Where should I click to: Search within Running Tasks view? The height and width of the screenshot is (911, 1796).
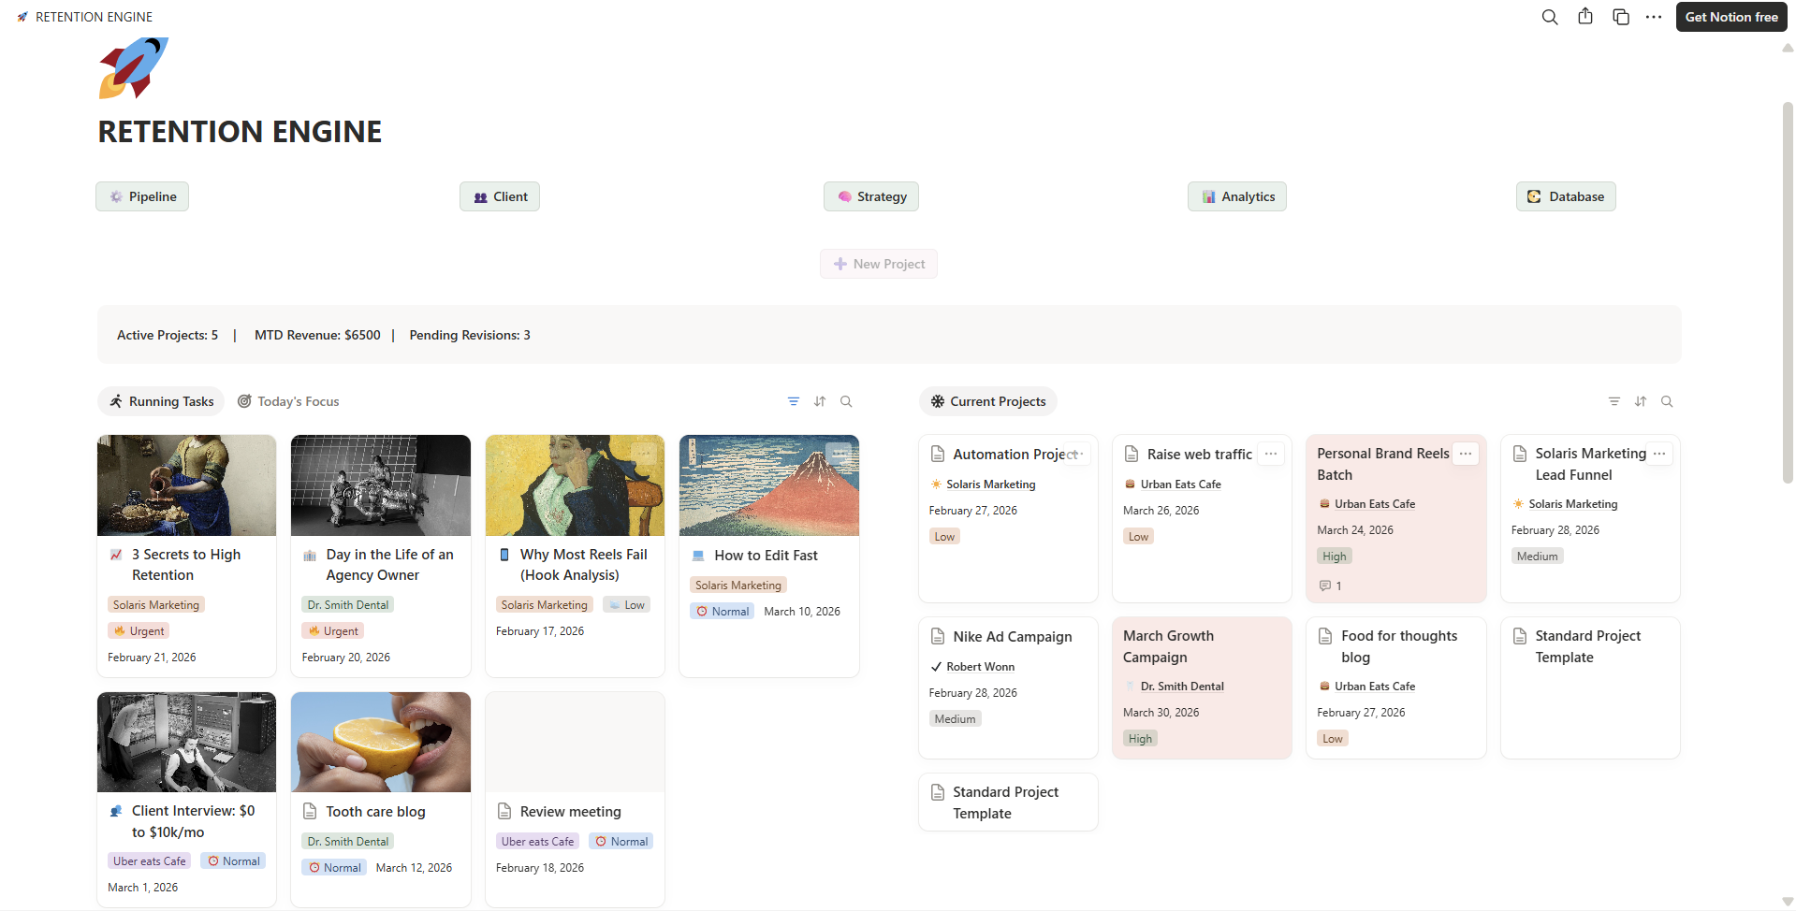(x=846, y=401)
